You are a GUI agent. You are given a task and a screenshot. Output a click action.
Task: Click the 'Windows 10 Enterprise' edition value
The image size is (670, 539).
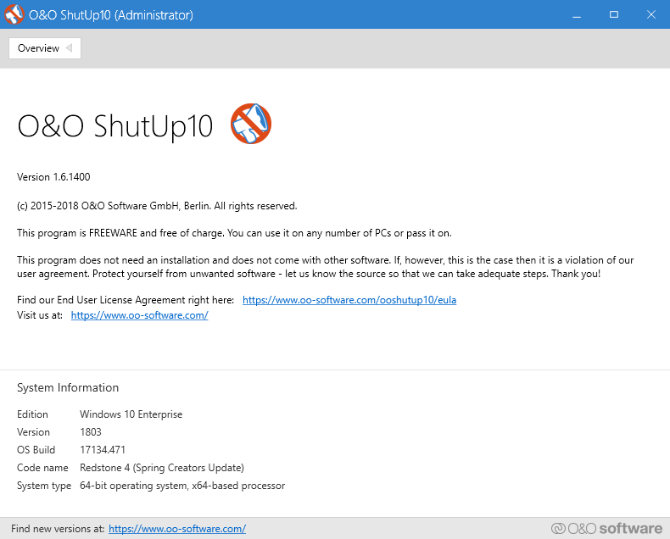click(x=131, y=414)
